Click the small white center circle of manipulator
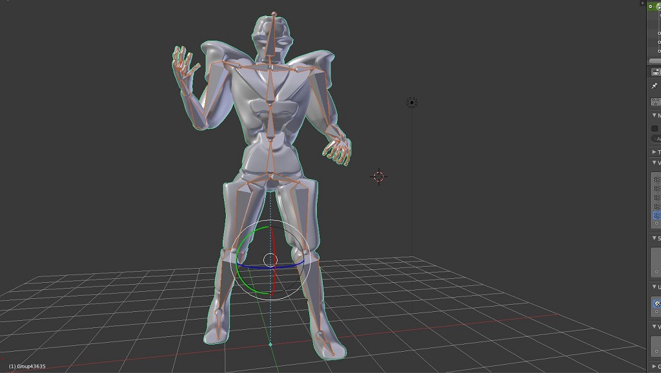The image size is (661, 373). [x=270, y=260]
